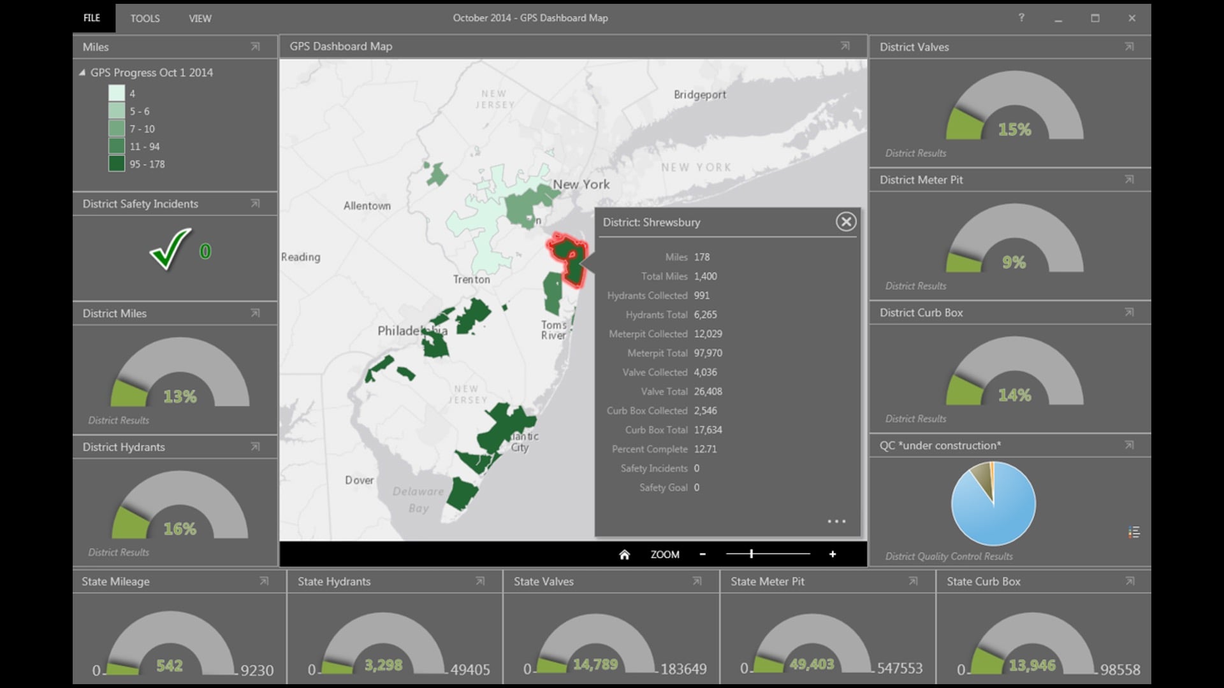
Task: Click the District Hydrants panel icon
Action: [255, 445]
